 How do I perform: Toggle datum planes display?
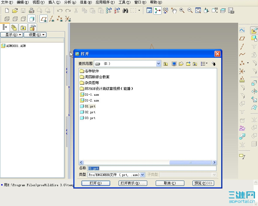44,19
